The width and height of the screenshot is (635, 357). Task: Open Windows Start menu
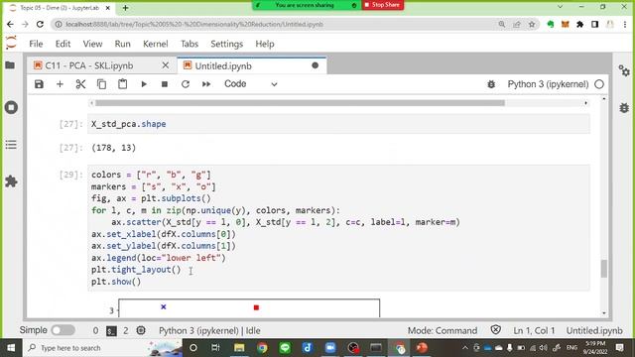point(11,348)
